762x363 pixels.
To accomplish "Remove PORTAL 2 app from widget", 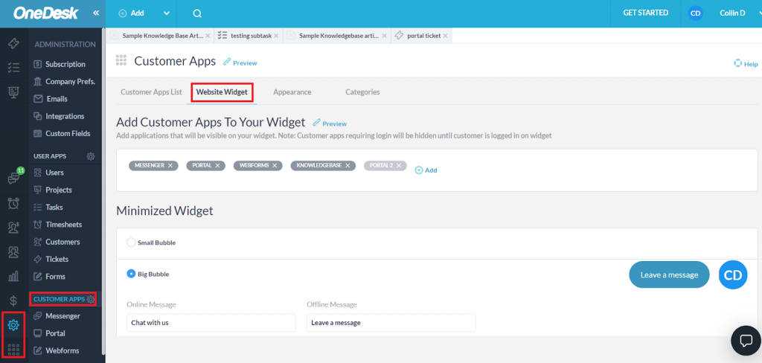I will (x=399, y=166).
